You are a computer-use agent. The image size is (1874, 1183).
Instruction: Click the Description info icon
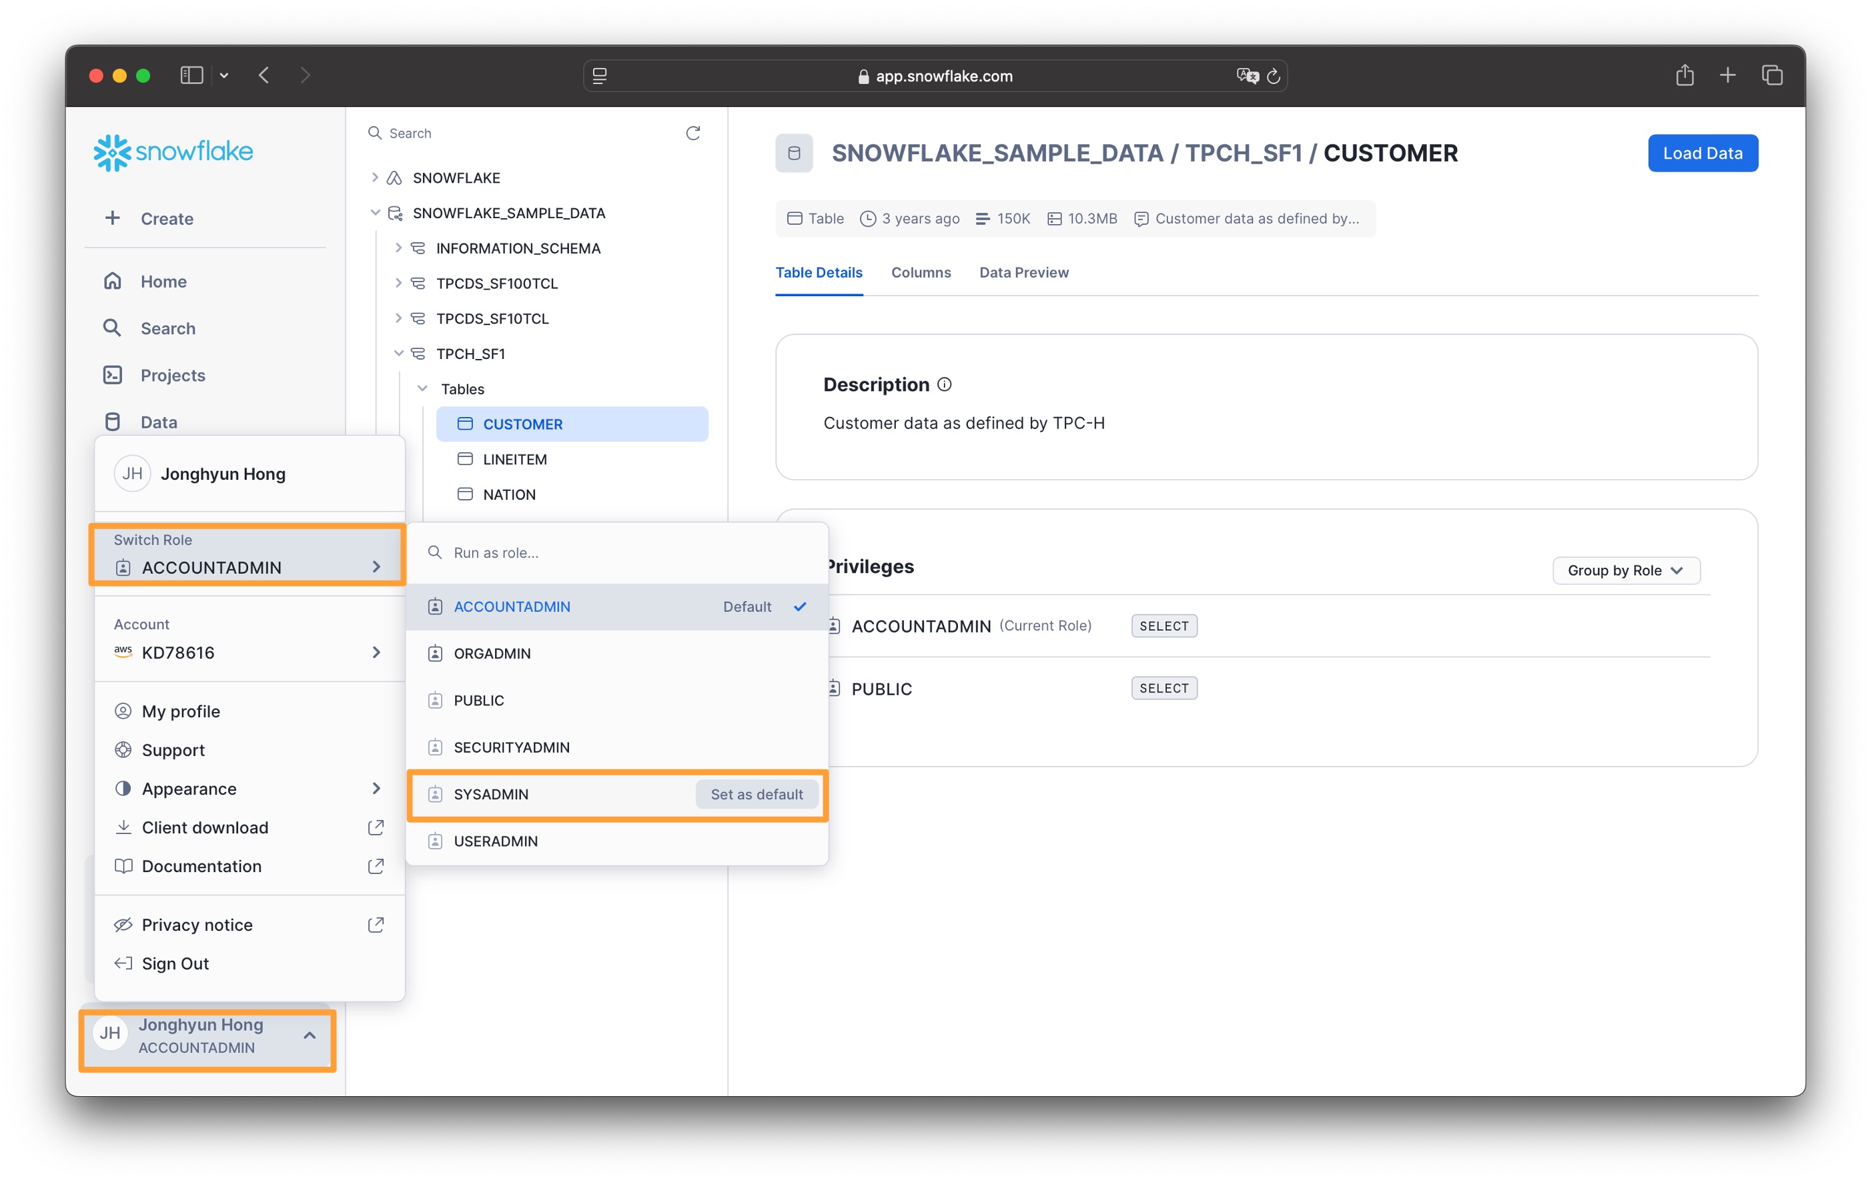pyautogui.click(x=944, y=384)
